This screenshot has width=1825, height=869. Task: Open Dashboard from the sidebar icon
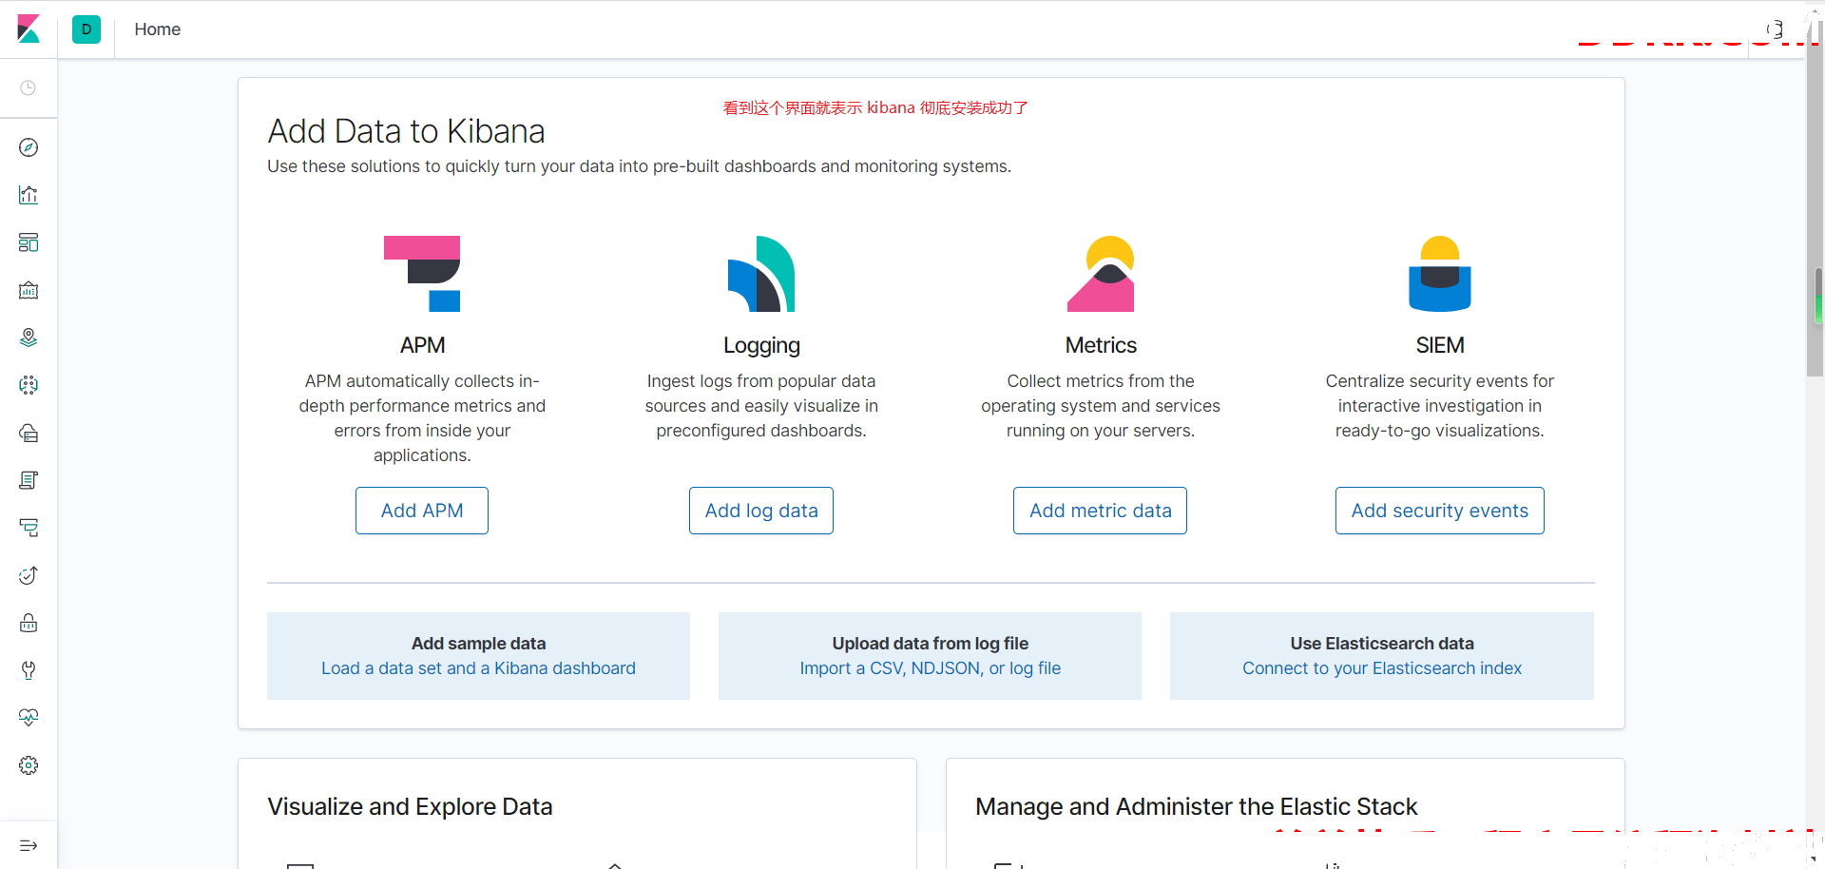(29, 242)
